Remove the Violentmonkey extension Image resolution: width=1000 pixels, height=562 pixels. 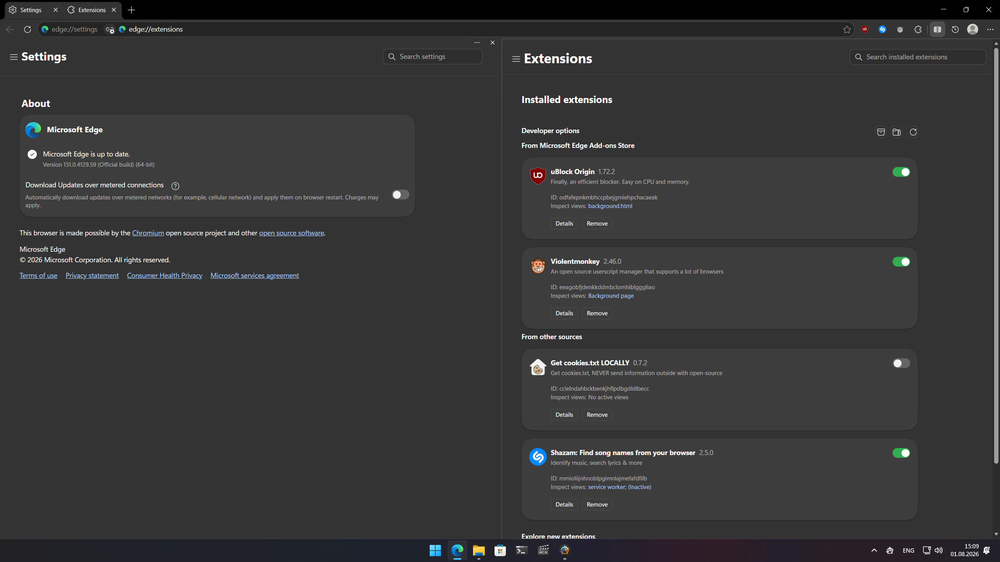tap(597, 313)
